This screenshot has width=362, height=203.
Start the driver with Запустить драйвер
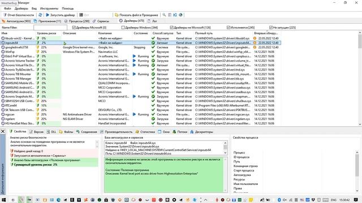tap(61, 15)
